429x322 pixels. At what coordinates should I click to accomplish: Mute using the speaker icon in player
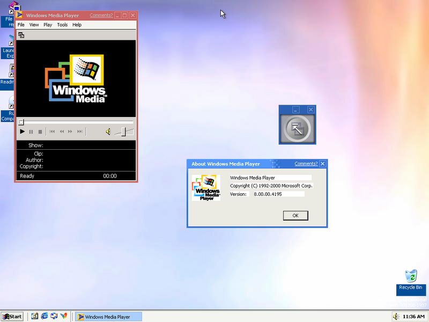(108, 131)
